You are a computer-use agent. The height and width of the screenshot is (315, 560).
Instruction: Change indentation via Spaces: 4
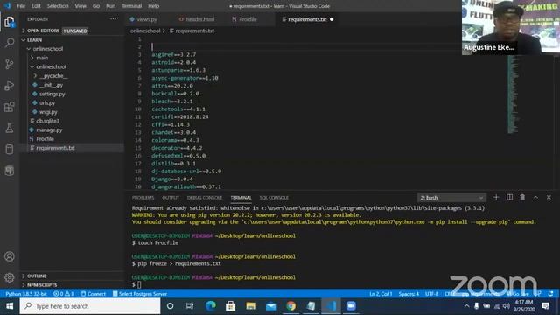tap(409, 294)
